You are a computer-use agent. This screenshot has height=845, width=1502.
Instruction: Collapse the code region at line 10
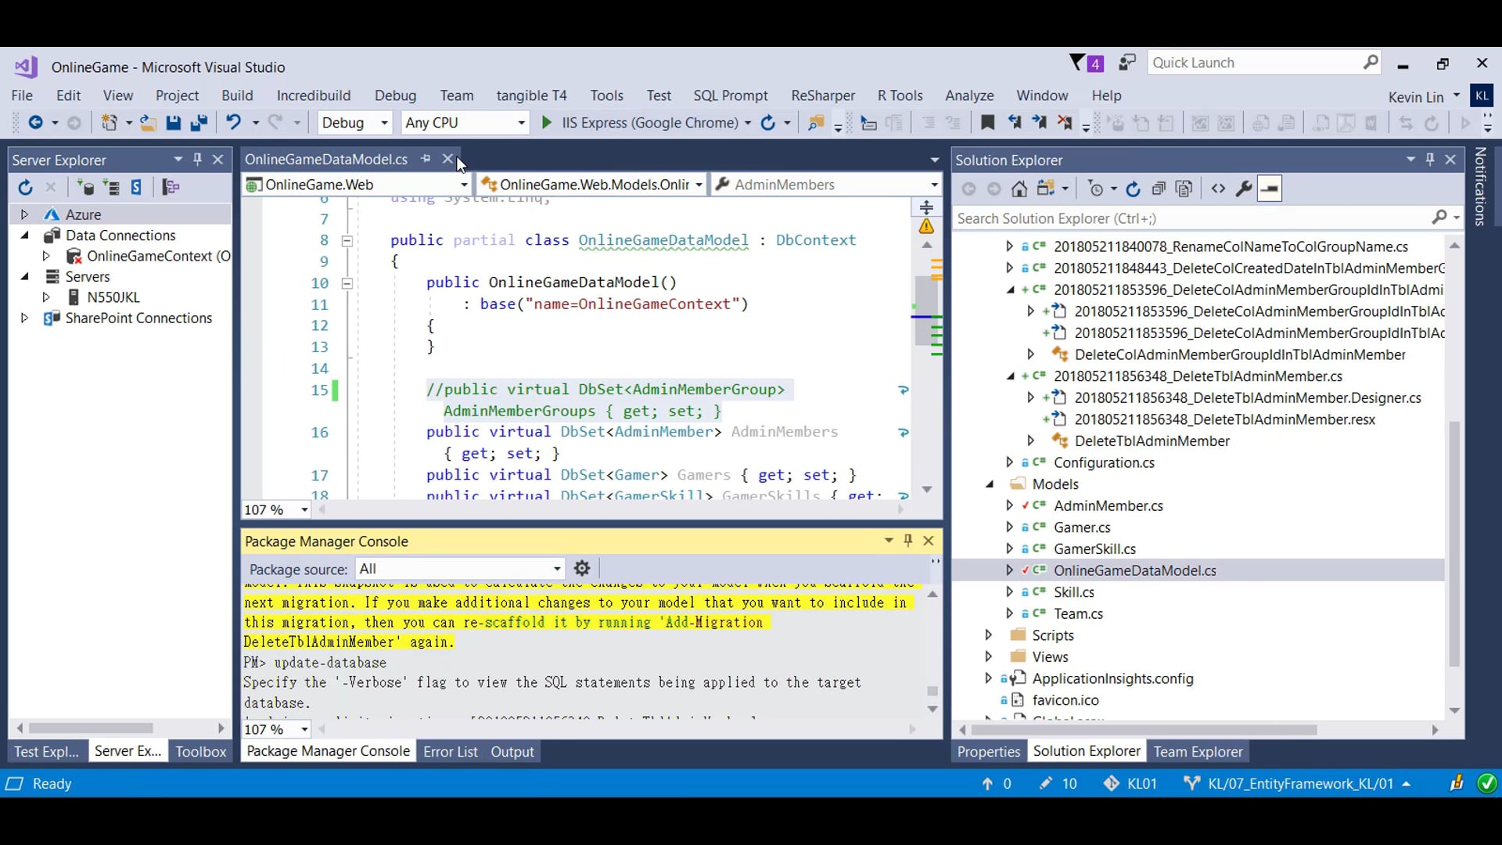(347, 283)
